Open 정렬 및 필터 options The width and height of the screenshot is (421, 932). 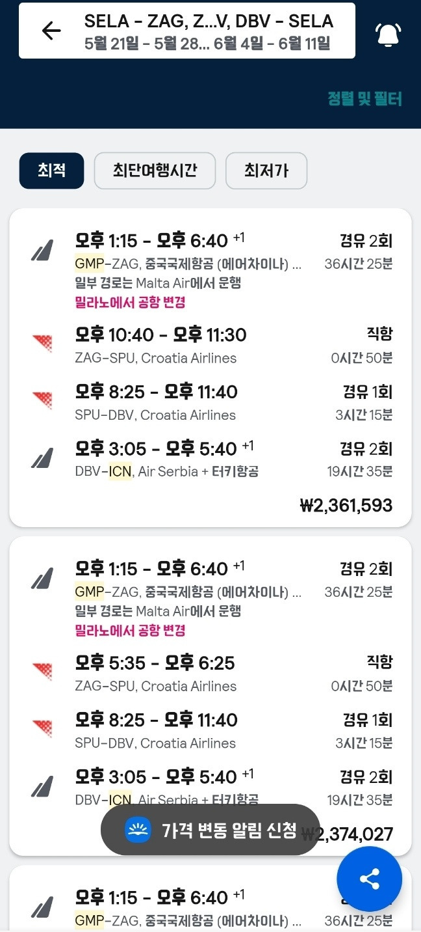point(364,99)
